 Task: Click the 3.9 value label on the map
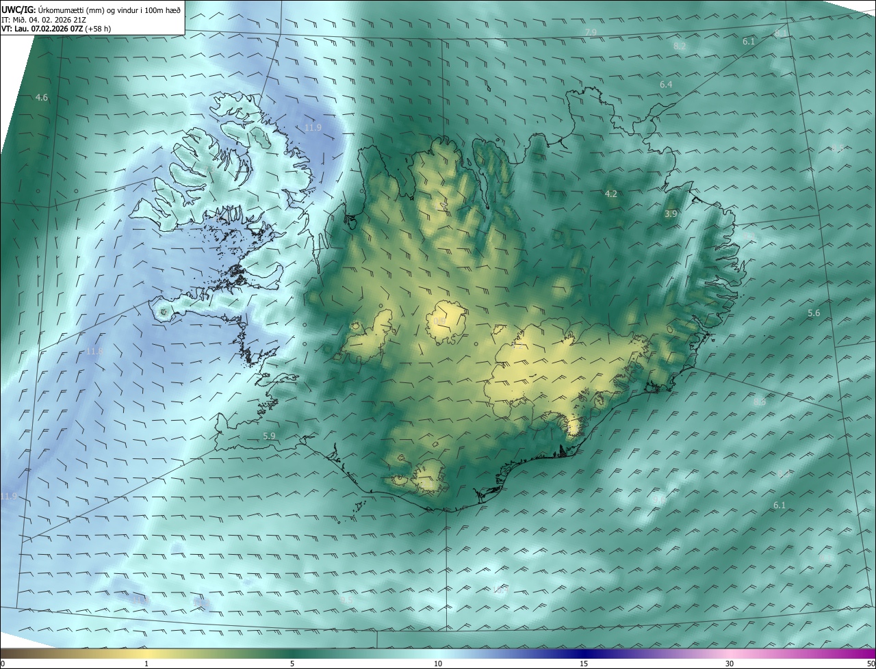[x=671, y=214]
